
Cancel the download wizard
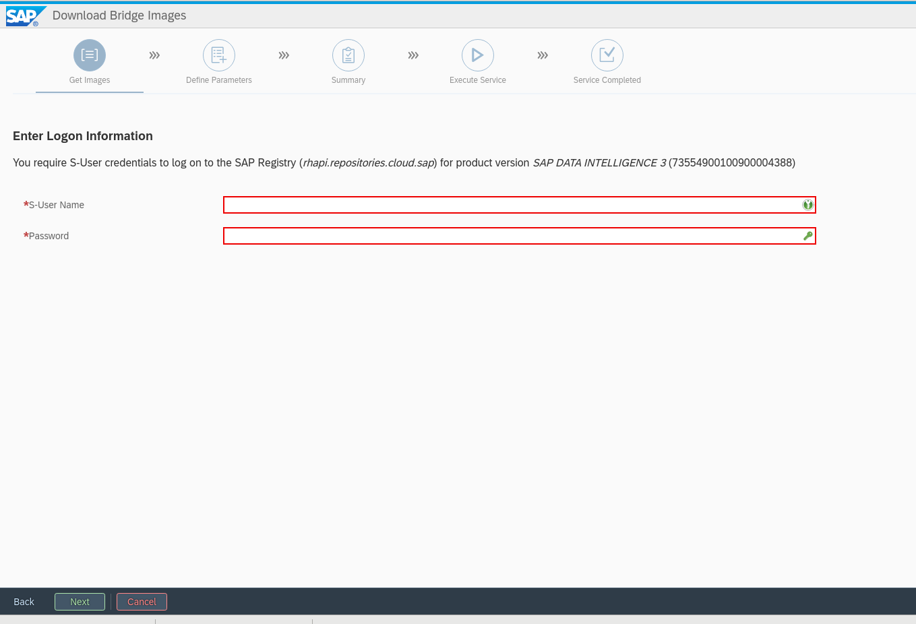(x=142, y=602)
